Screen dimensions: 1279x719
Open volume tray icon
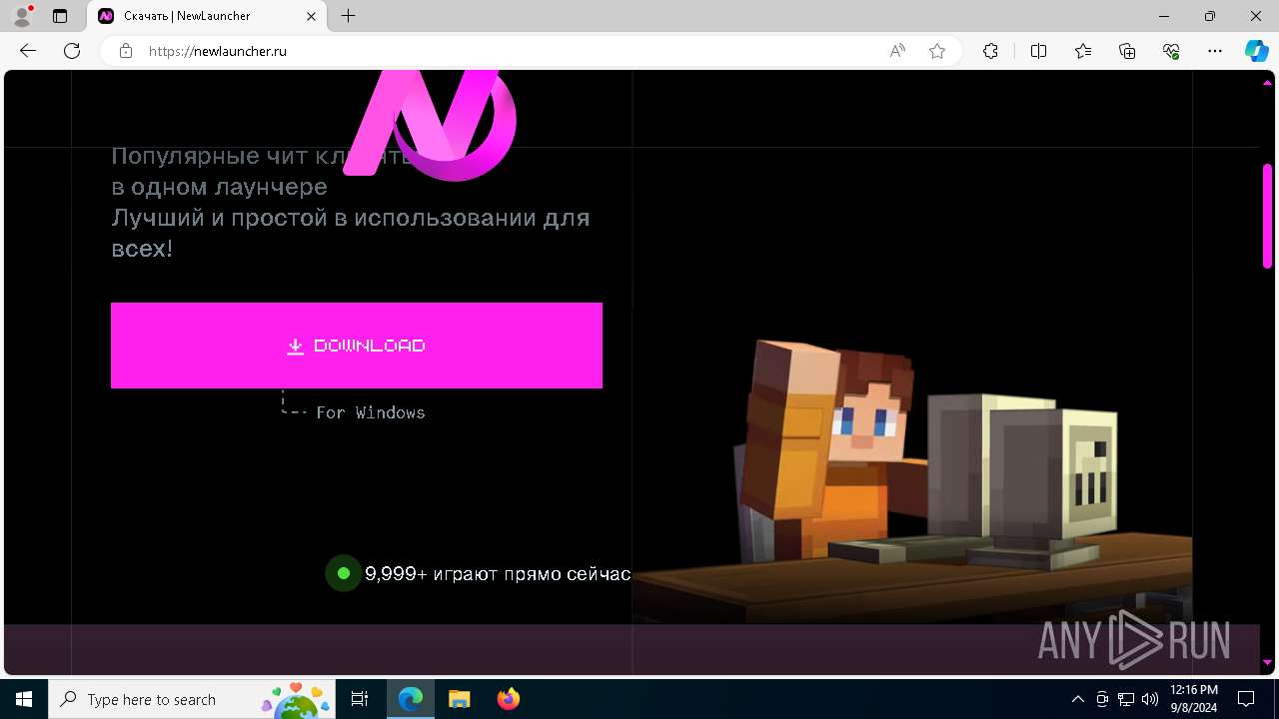(x=1149, y=699)
